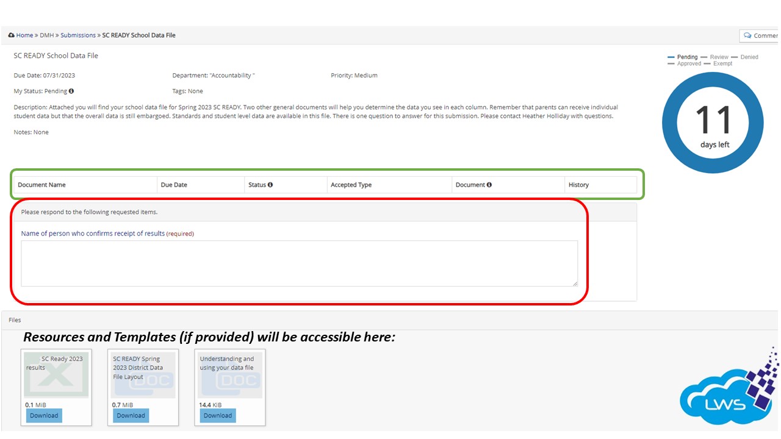Click the name confirmation text box
Screen dimensions: 781x439
tap(299, 263)
